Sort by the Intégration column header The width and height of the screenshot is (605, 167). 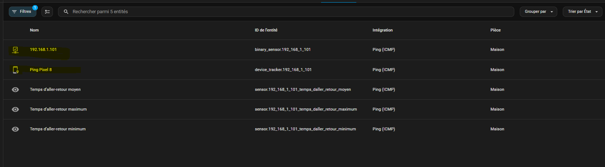point(382,30)
